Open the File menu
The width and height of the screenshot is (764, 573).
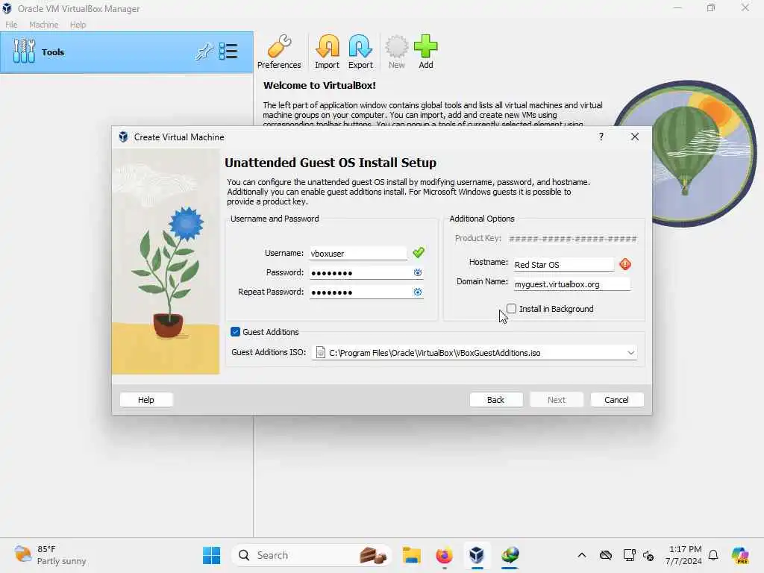pyautogui.click(x=11, y=25)
